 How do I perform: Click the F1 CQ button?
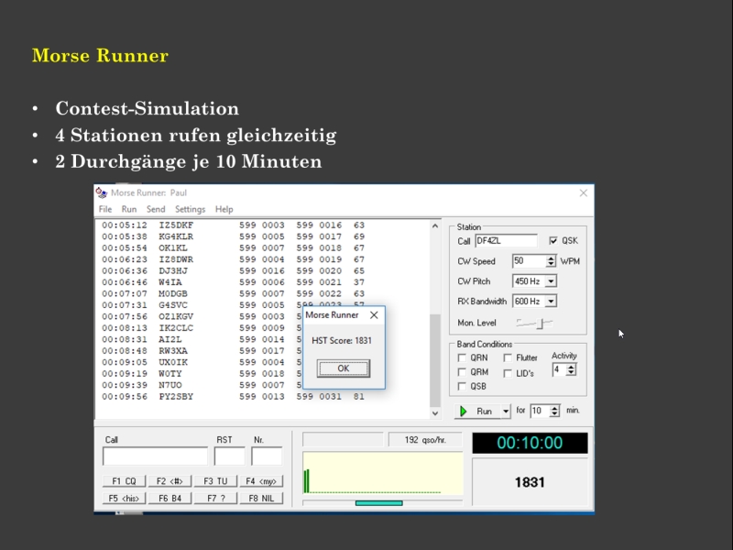[x=124, y=481]
